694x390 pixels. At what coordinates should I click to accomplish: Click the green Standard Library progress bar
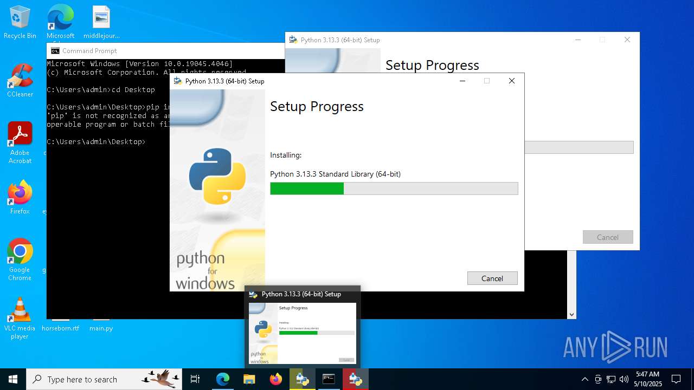[x=394, y=188]
